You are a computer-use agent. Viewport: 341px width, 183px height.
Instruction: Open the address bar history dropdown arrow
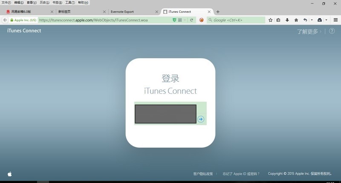tap(185, 20)
